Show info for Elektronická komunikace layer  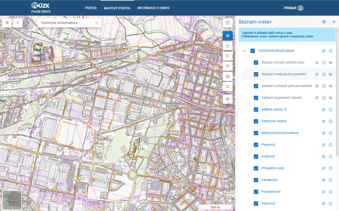331,133
